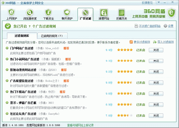Click star rating of 广告联盟信息过滤
Viewport: 179px width, 128px height.
pyautogui.click(x=125, y=82)
